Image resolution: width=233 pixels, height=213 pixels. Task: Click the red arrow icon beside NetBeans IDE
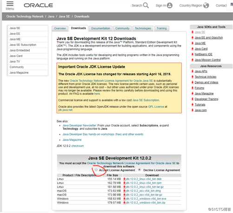(x=193, y=54)
